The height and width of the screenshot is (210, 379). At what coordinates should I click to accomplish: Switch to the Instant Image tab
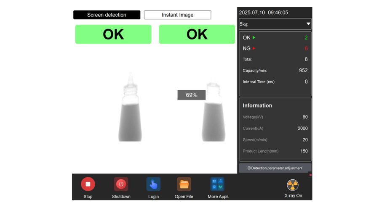[177, 15]
